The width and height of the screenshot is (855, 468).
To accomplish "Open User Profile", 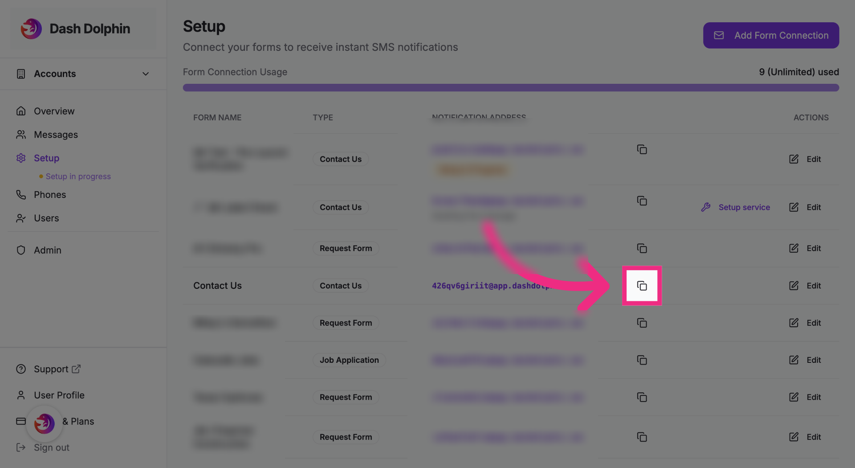I will (x=59, y=395).
